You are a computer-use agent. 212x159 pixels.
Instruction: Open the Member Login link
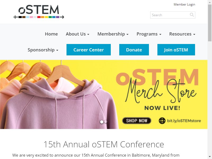[184, 5]
